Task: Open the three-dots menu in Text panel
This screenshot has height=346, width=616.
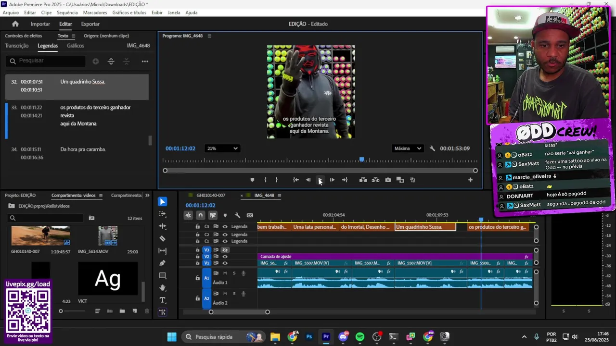Action: (144, 62)
